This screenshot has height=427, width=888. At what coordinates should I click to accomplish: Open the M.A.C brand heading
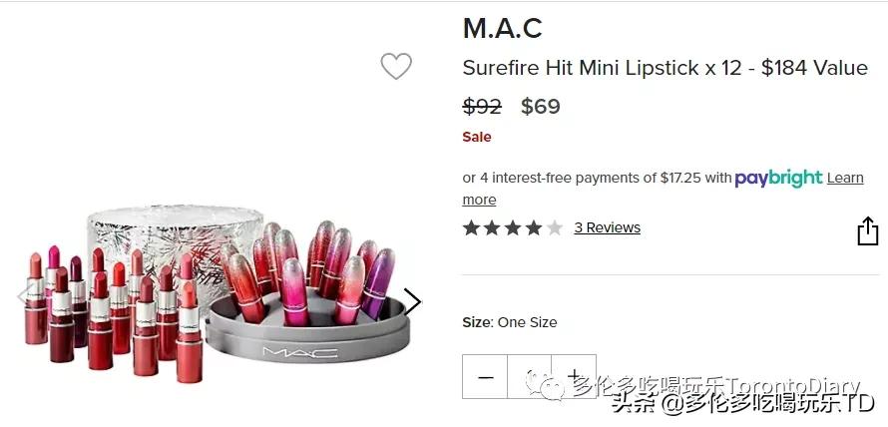(502, 28)
